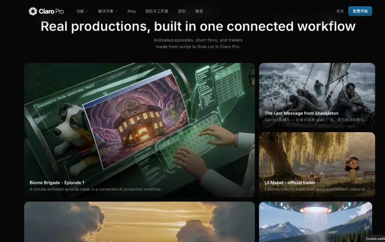The height and width of the screenshot is (242, 385).
Task: Click the 登录 login link
Action: point(340,11)
